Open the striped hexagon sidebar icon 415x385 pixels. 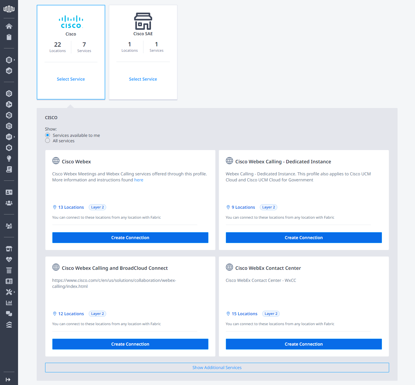click(9, 115)
